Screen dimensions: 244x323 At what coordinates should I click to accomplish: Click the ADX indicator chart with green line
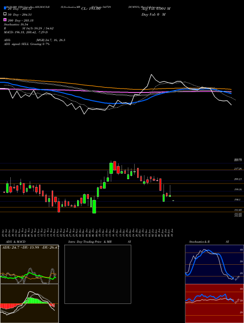(x=29, y=264)
